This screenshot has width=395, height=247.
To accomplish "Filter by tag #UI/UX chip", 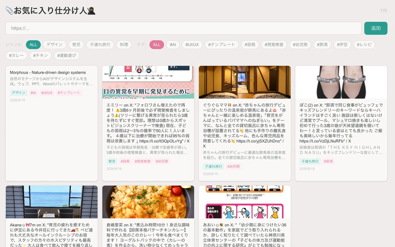I will pyautogui.click(x=192, y=44).
